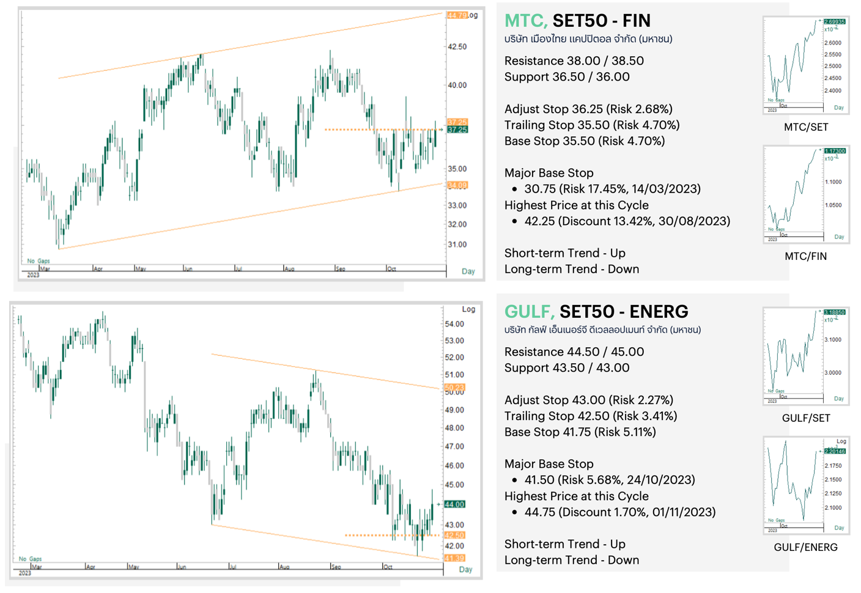861x593 pixels.
Task: Click the orange 42.50 price tag on GULF chart
Action: point(455,536)
